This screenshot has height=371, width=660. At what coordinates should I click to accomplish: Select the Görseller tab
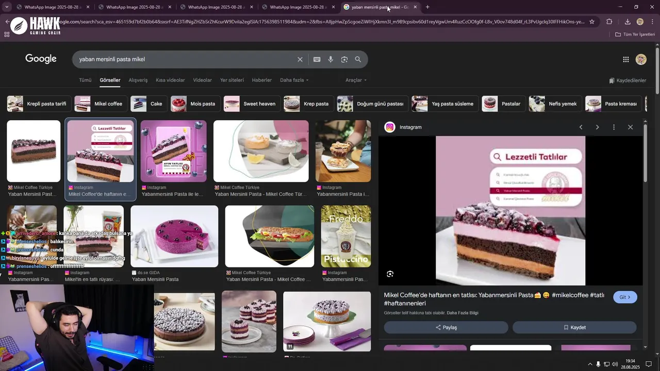tap(110, 80)
